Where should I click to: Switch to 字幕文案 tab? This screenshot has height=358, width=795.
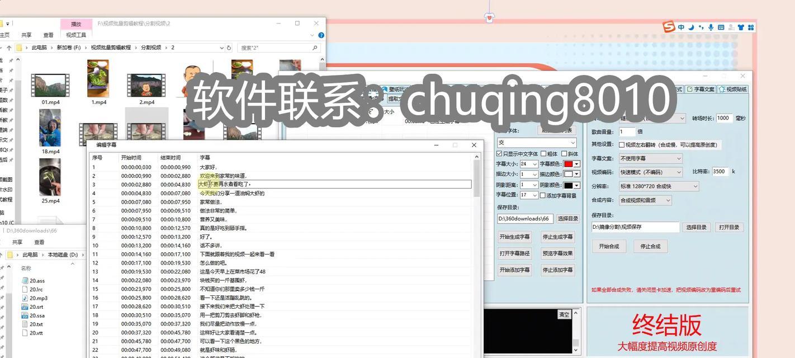click(x=701, y=89)
